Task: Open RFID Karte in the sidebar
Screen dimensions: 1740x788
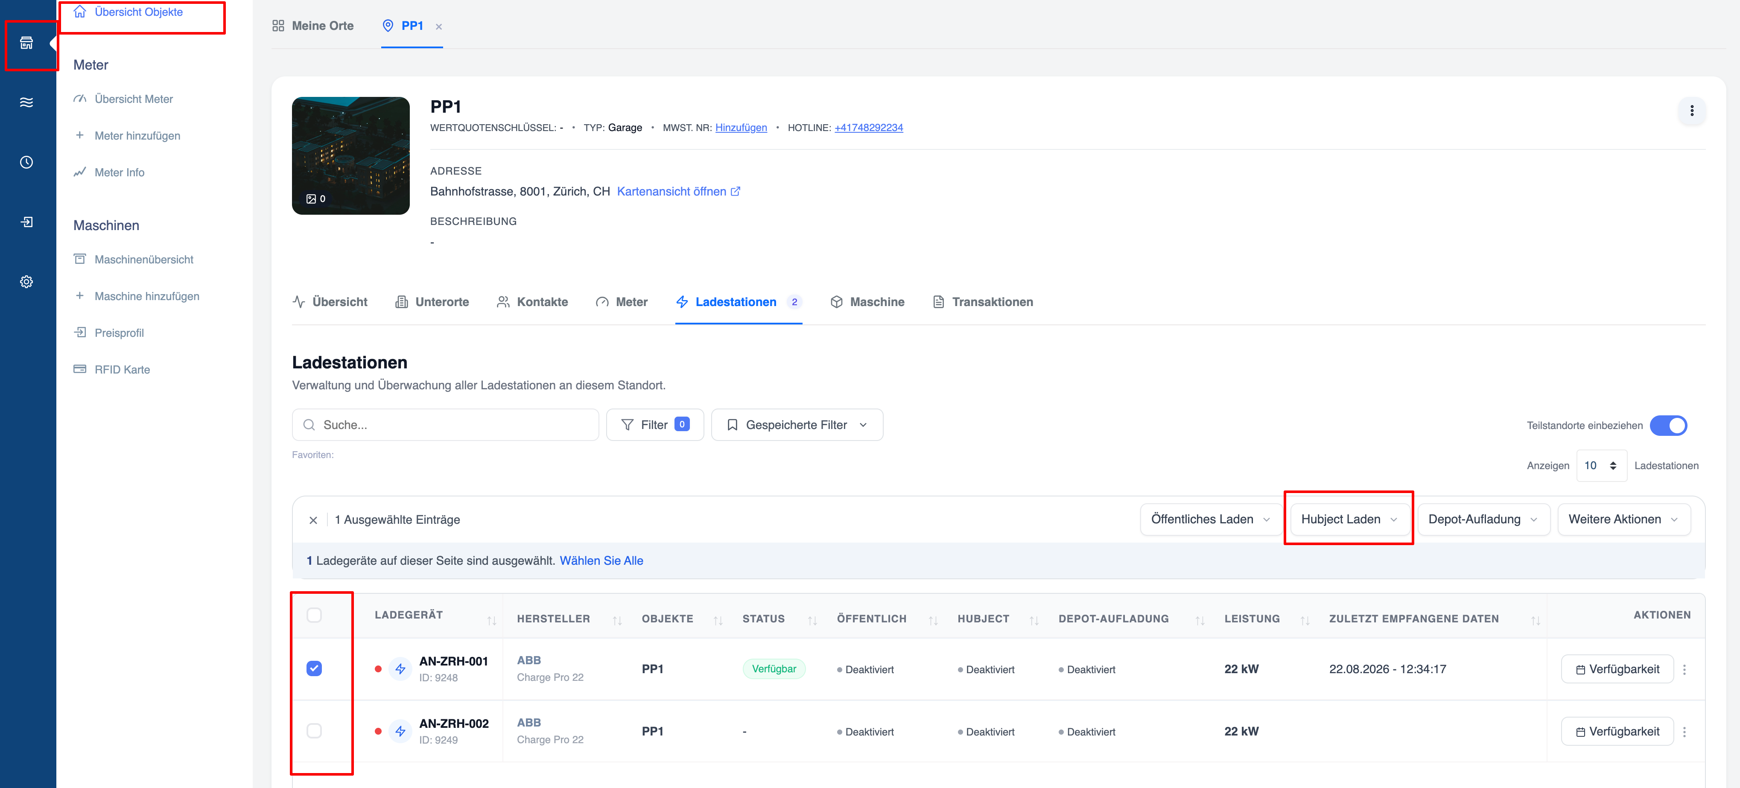Action: coord(111,369)
